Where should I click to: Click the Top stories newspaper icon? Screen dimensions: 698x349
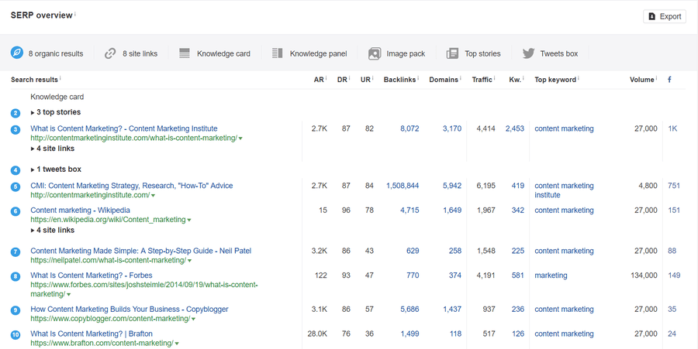click(x=453, y=53)
